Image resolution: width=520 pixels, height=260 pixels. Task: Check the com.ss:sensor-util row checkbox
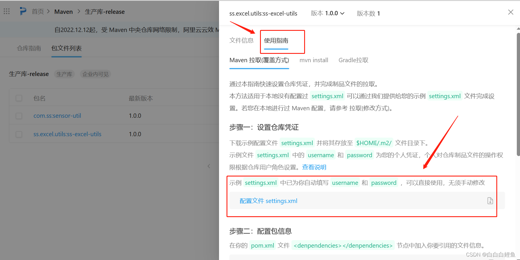click(19, 116)
